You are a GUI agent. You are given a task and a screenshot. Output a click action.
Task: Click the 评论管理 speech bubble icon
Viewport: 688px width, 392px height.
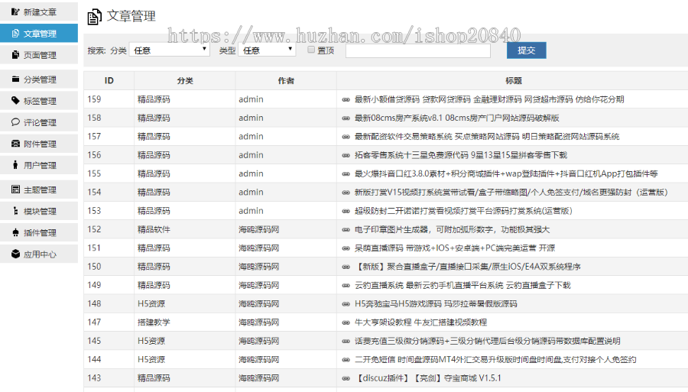(x=15, y=122)
